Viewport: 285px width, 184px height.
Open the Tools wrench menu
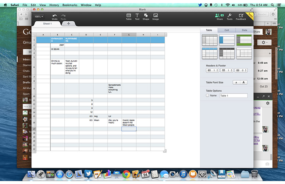[229, 15]
